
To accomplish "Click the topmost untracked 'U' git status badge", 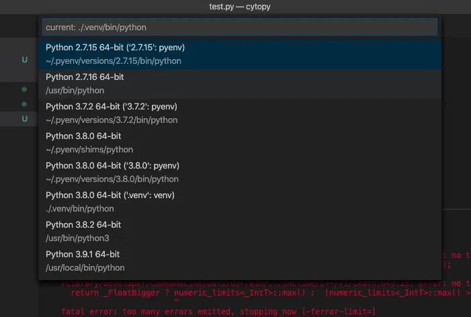I will coord(25,60).
